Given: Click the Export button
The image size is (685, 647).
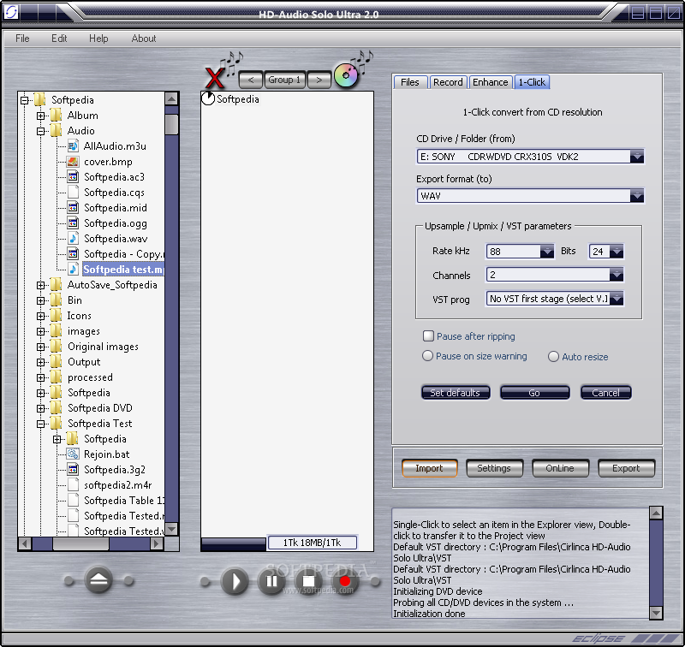Looking at the screenshot, I should [x=626, y=468].
